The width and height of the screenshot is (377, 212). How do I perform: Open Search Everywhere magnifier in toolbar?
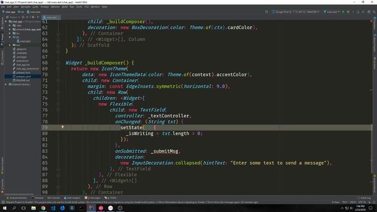pos(374,12)
